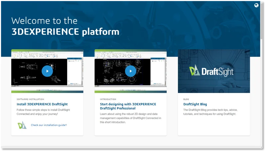Open Install 3DEXPERIENCE DraftSight title link
This screenshot has width=266, height=152.
pyautogui.click(x=42, y=104)
